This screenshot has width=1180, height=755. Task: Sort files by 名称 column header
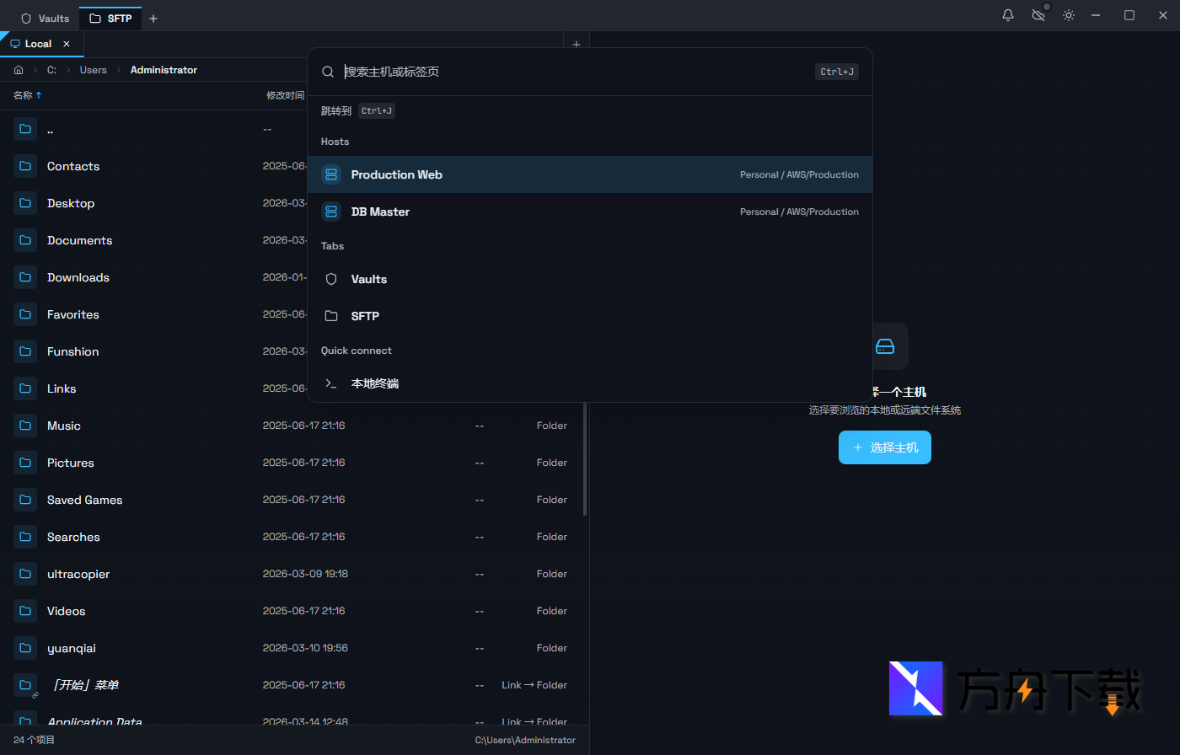[23, 95]
